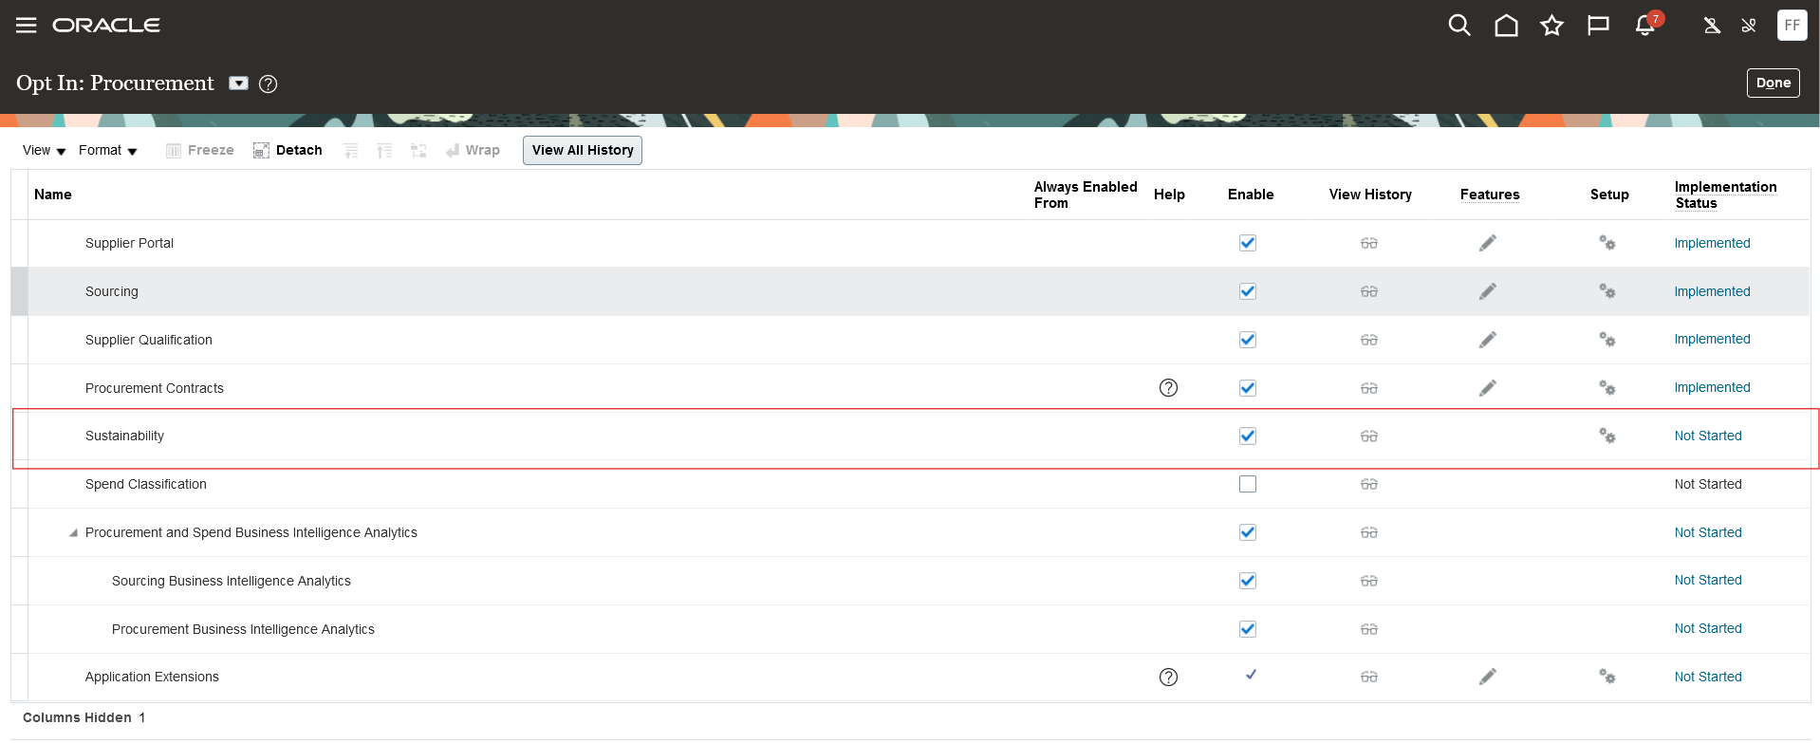Click the Freeze toolbar item
Image resolution: width=1820 pixels, height=743 pixels.
tap(200, 151)
